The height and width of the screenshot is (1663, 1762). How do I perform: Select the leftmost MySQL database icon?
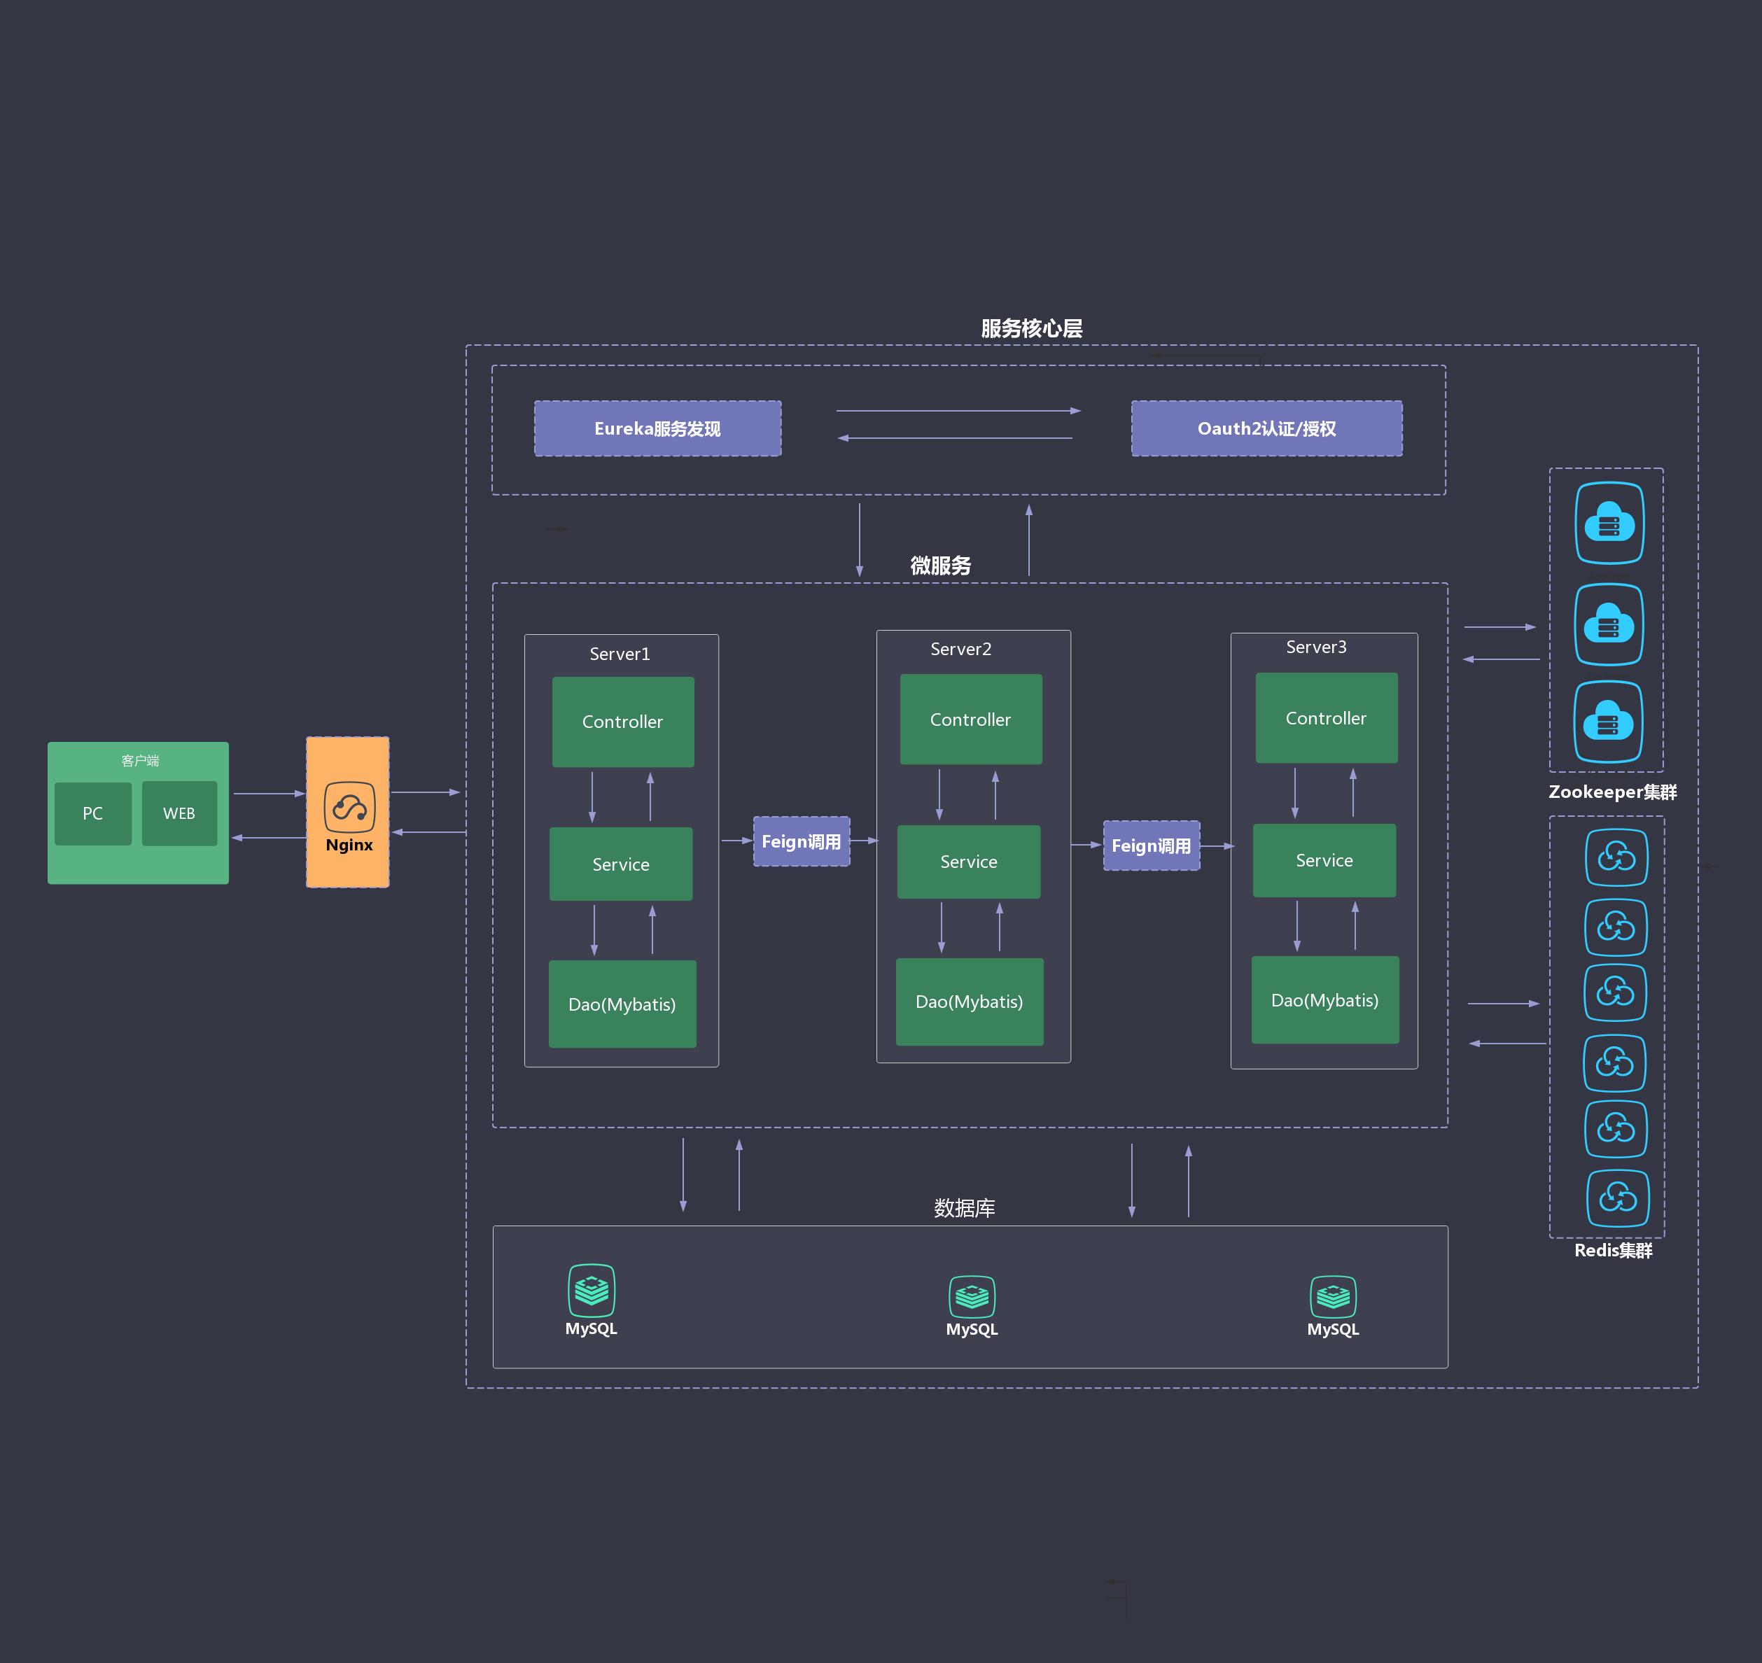point(592,1291)
